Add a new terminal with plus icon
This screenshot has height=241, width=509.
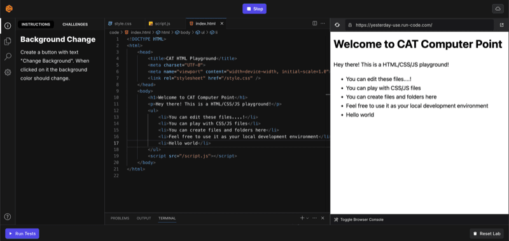[302, 218]
